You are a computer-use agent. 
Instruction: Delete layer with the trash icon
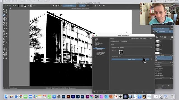pyautogui.click(x=172, y=37)
